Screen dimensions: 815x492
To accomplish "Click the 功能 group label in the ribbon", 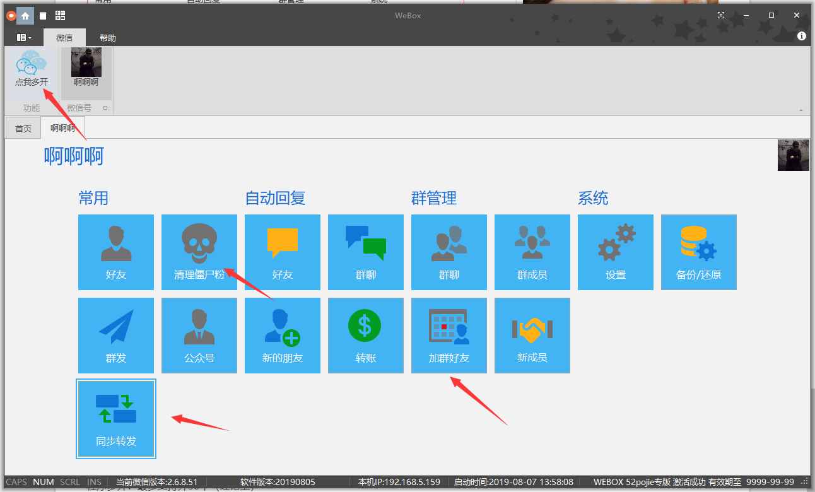I will [x=32, y=108].
